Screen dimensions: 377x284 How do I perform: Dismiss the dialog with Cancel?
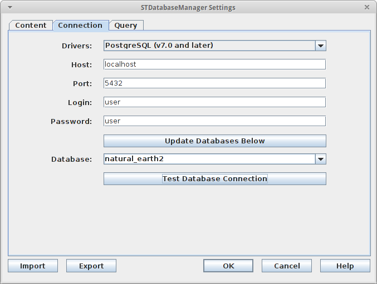287,266
